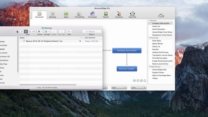This screenshot has width=208, height=117.
Task: Click the Finder sidebar vertical scrollbar
Action: click(x=18, y=55)
